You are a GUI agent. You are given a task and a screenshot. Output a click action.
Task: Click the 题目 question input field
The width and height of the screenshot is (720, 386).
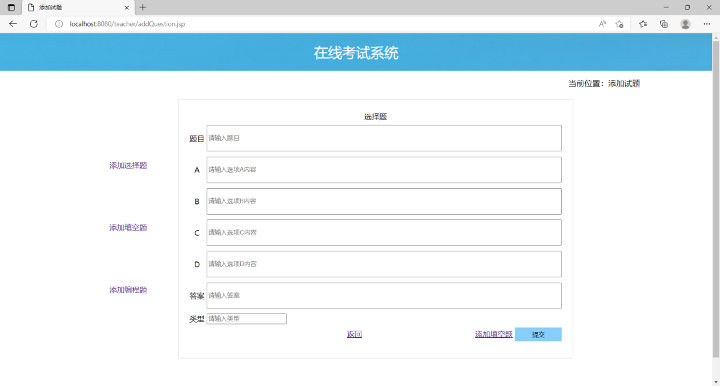[x=384, y=138]
